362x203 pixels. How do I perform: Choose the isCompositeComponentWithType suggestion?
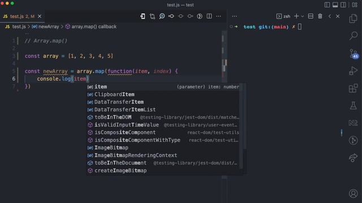click(163, 140)
